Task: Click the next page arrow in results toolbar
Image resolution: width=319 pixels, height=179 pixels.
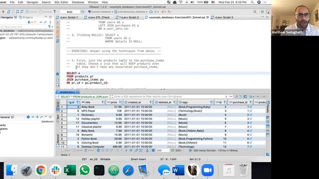Action: 126,150
